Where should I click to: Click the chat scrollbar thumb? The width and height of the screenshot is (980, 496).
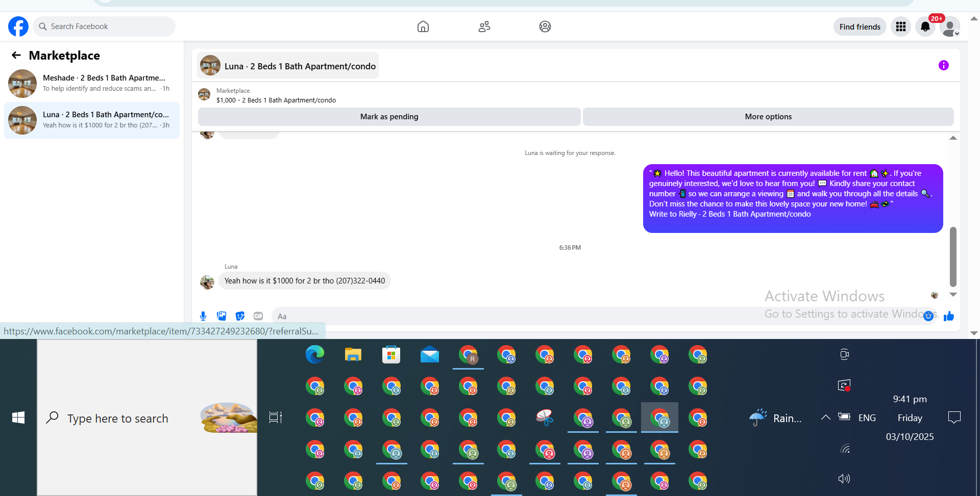(x=953, y=257)
